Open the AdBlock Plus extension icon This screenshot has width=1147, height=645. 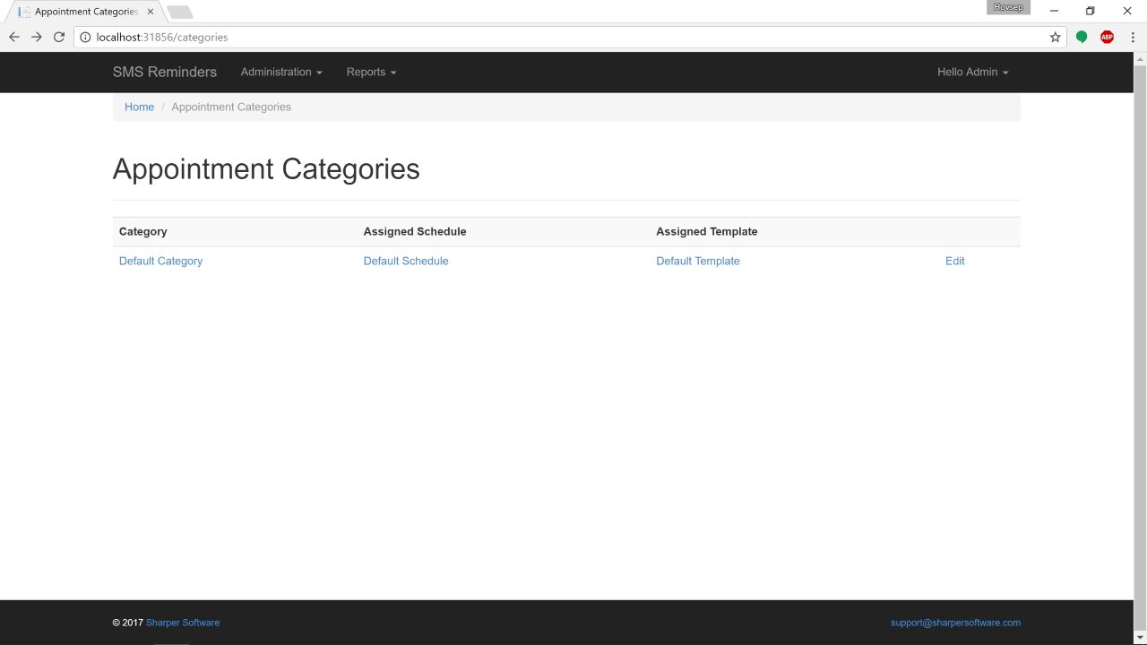[x=1107, y=37]
